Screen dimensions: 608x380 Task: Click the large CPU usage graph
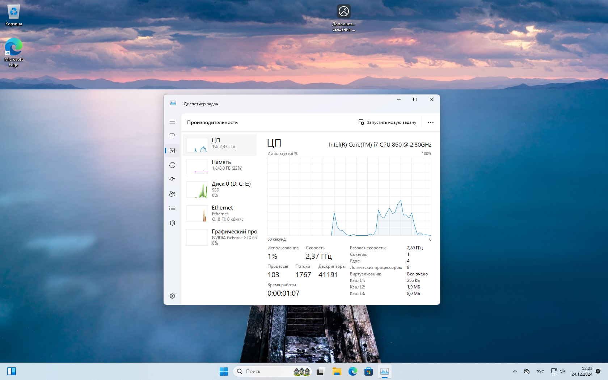click(x=349, y=196)
